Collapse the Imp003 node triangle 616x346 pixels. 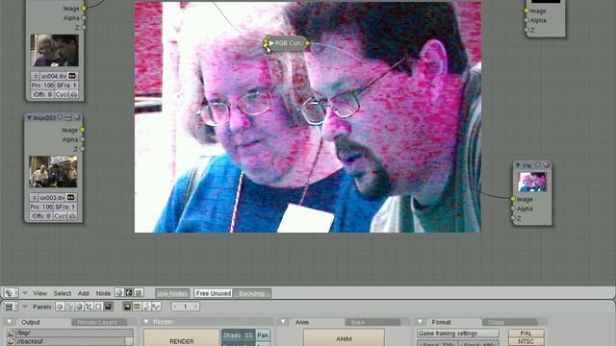click(x=29, y=117)
